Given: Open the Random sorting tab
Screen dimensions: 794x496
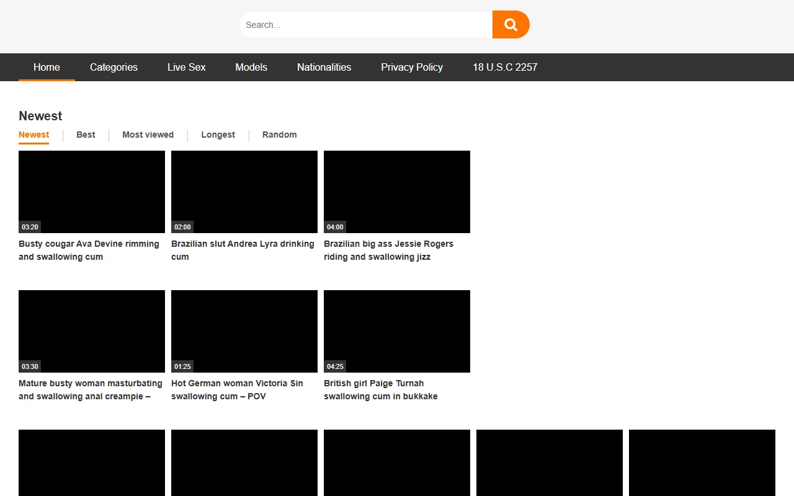Looking at the screenshot, I should coord(279,135).
